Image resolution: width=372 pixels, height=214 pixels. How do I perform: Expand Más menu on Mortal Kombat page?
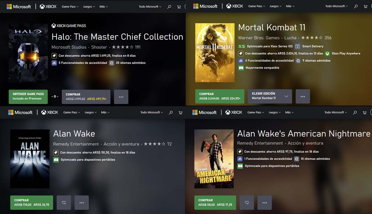pos(290,6)
